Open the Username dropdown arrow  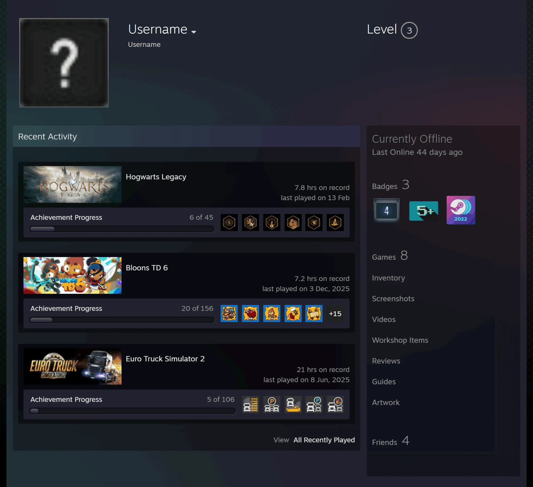194,32
